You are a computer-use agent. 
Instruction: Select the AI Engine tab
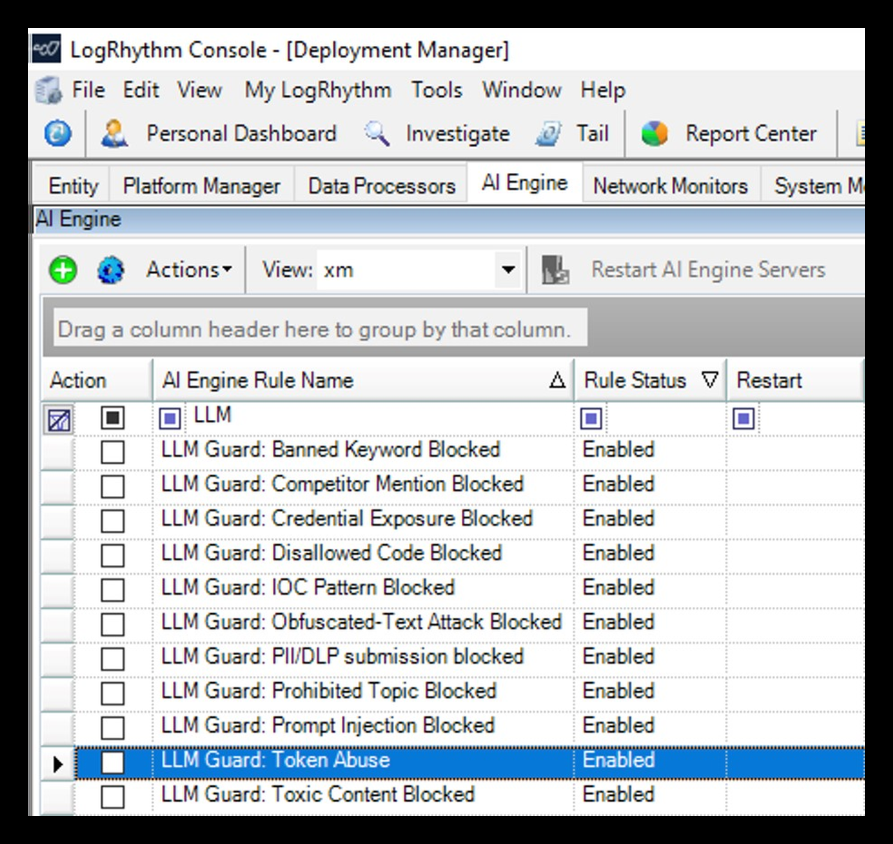point(525,183)
